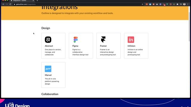Click the Abstract logo icon
This screenshot has height=107, width=191.
(x=48, y=40)
